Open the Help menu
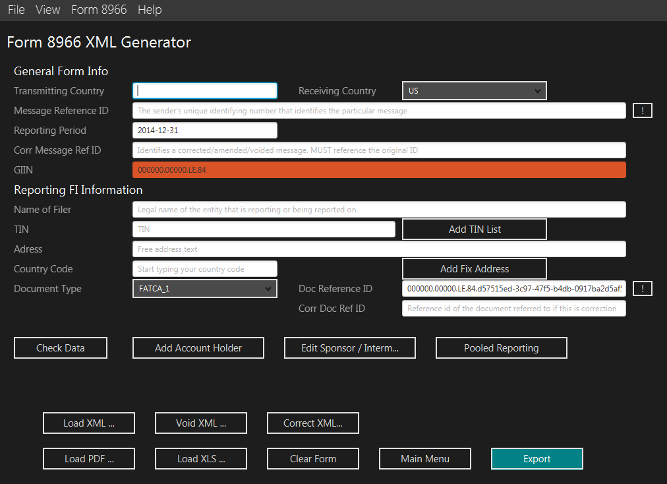Screen dimensions: 667x484 pyautogui.click(x=150, y=9)
